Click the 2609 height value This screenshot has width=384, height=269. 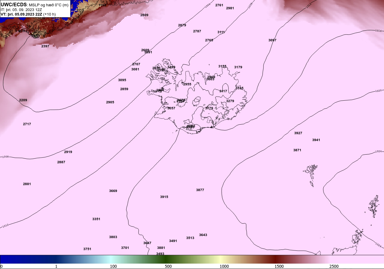pyautogui.click(x=145, y=50)
